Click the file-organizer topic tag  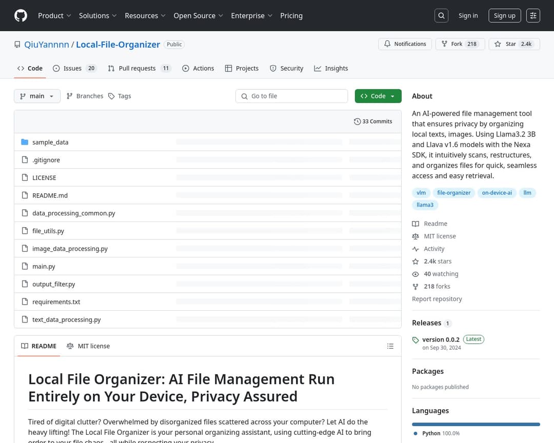[x=453, y=193]
